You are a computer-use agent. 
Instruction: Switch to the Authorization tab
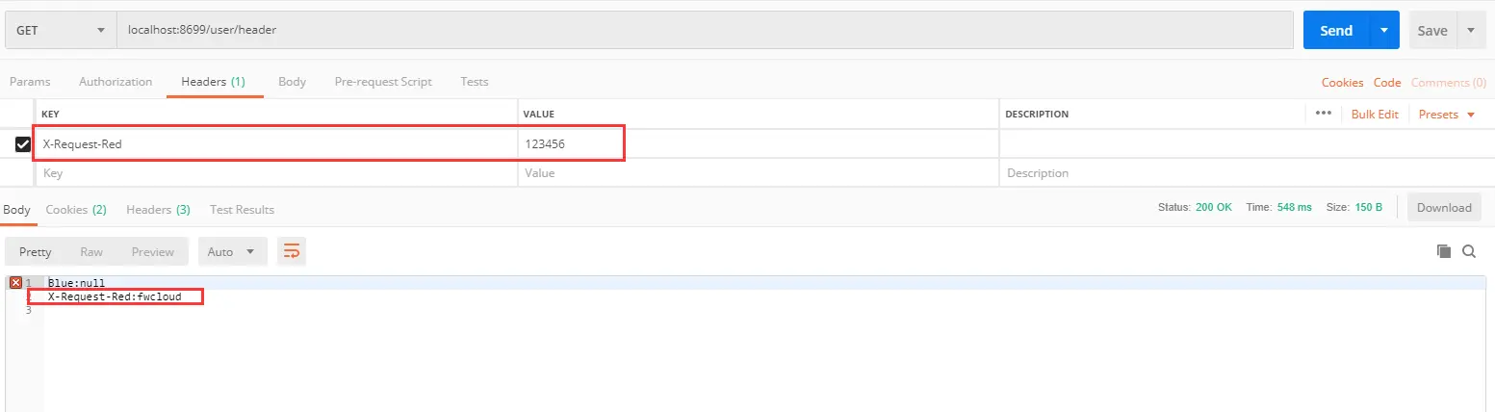click(116, 82)
